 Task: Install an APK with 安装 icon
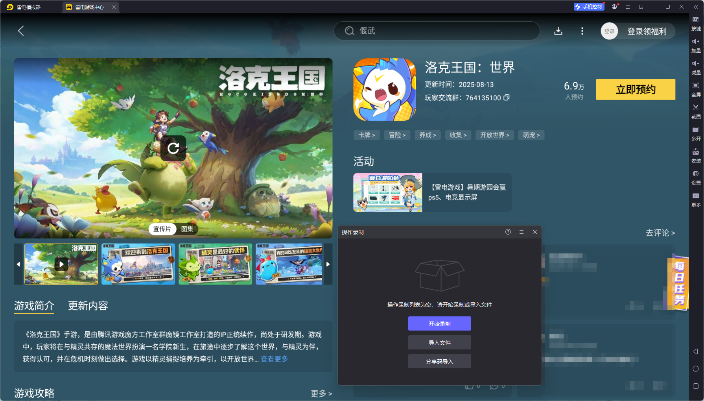click(696, 156)
